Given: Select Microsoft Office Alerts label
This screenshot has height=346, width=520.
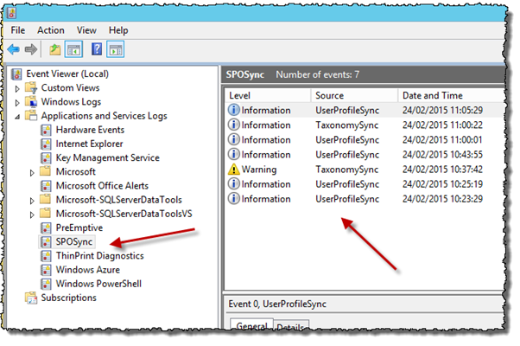Looking at the screenshot, I should (x=102, y=186).
